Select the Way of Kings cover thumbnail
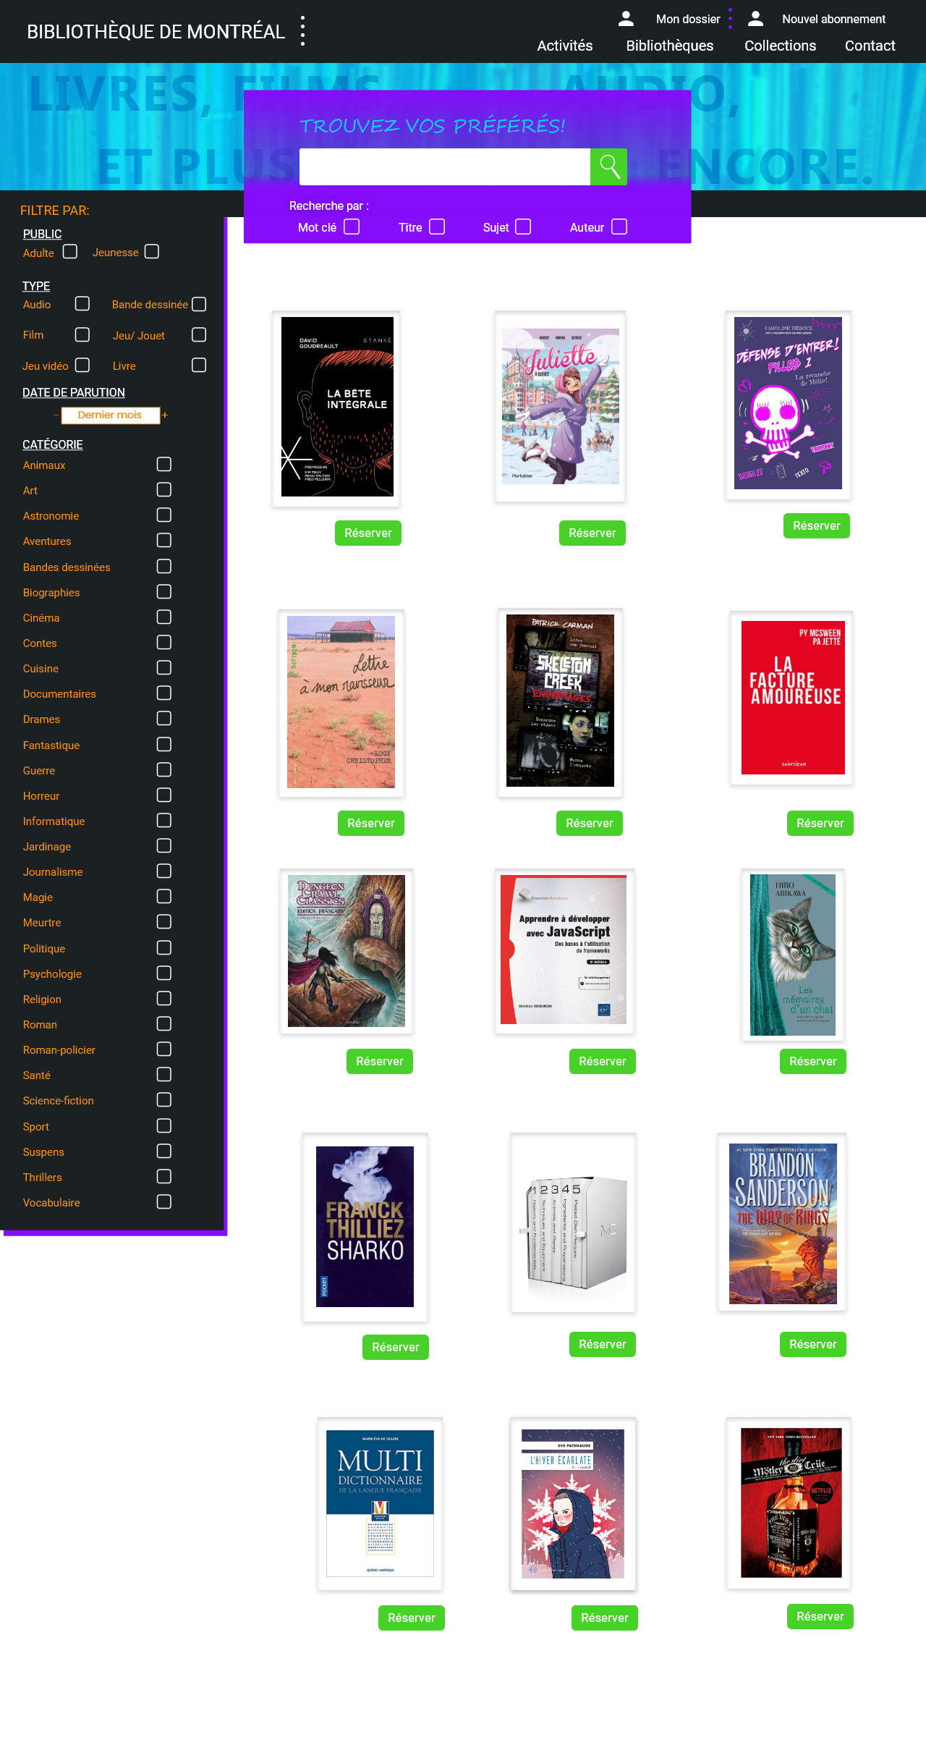The width and height of the screenshot is (926, 1737). click(783, 1223)
